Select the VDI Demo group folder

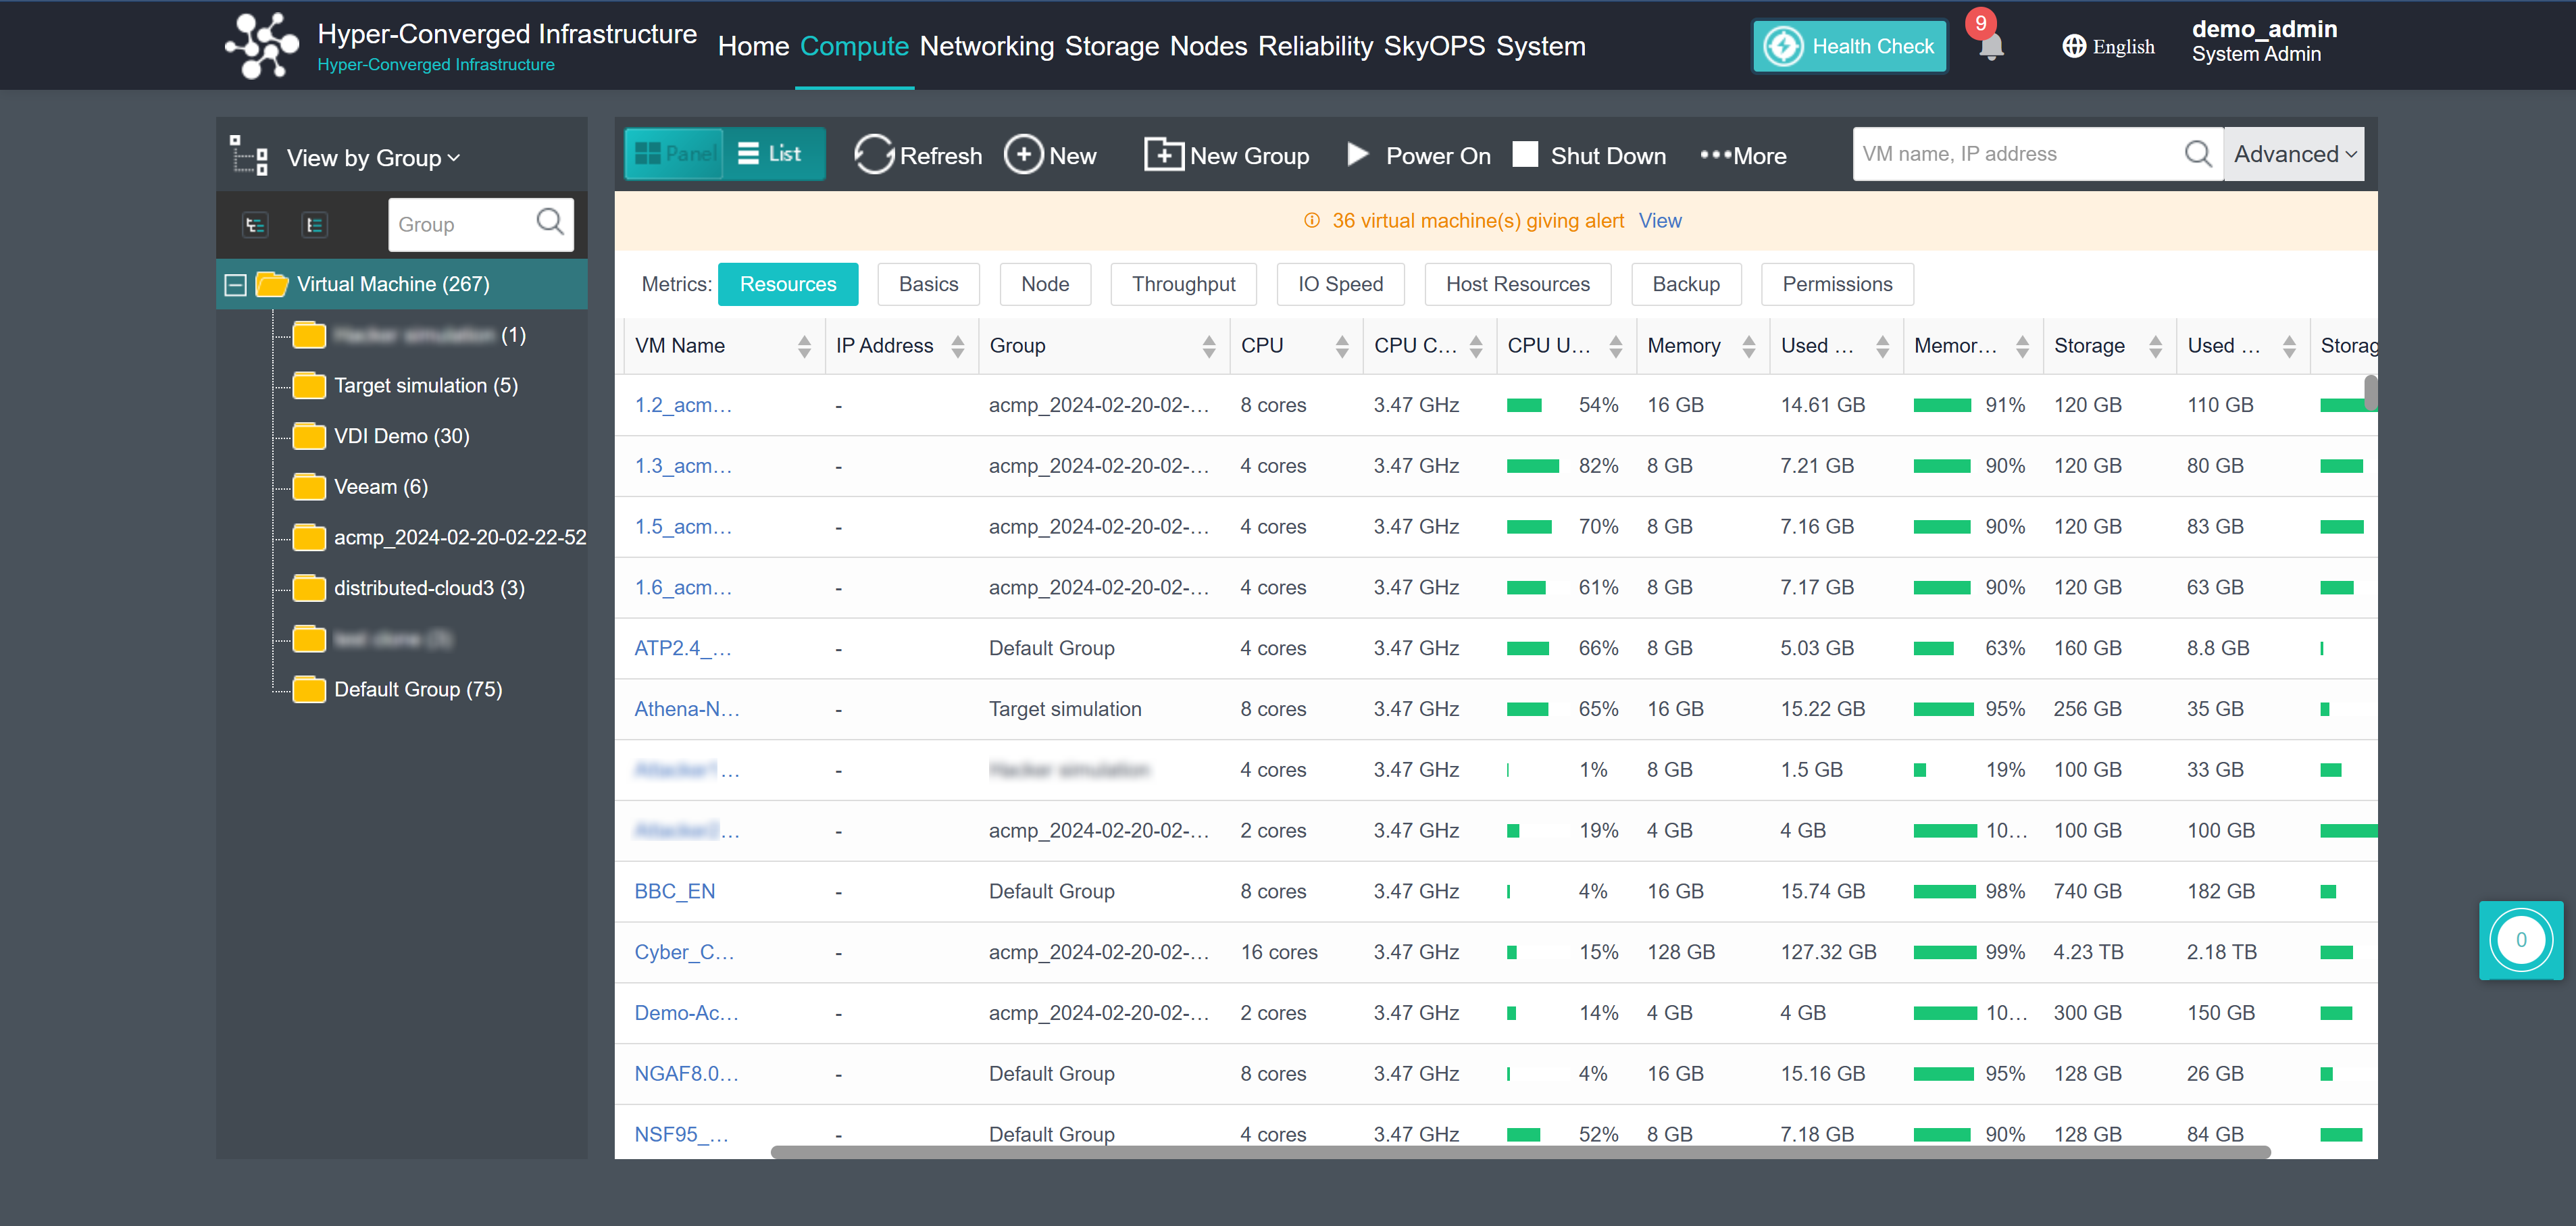click(401, 436)
